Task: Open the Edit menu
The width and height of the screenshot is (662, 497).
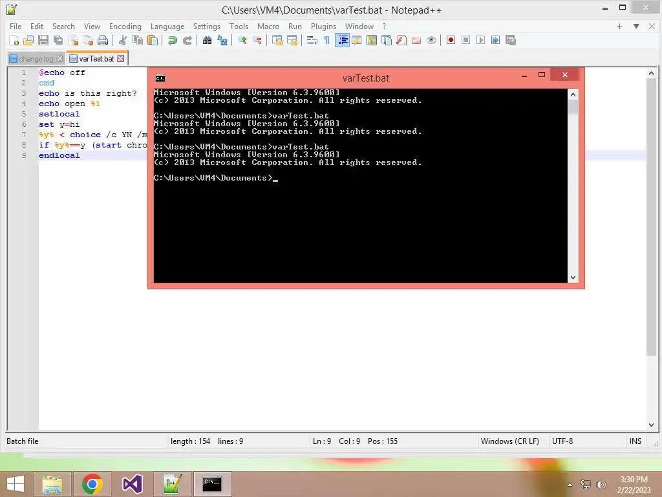Action: 37,26
